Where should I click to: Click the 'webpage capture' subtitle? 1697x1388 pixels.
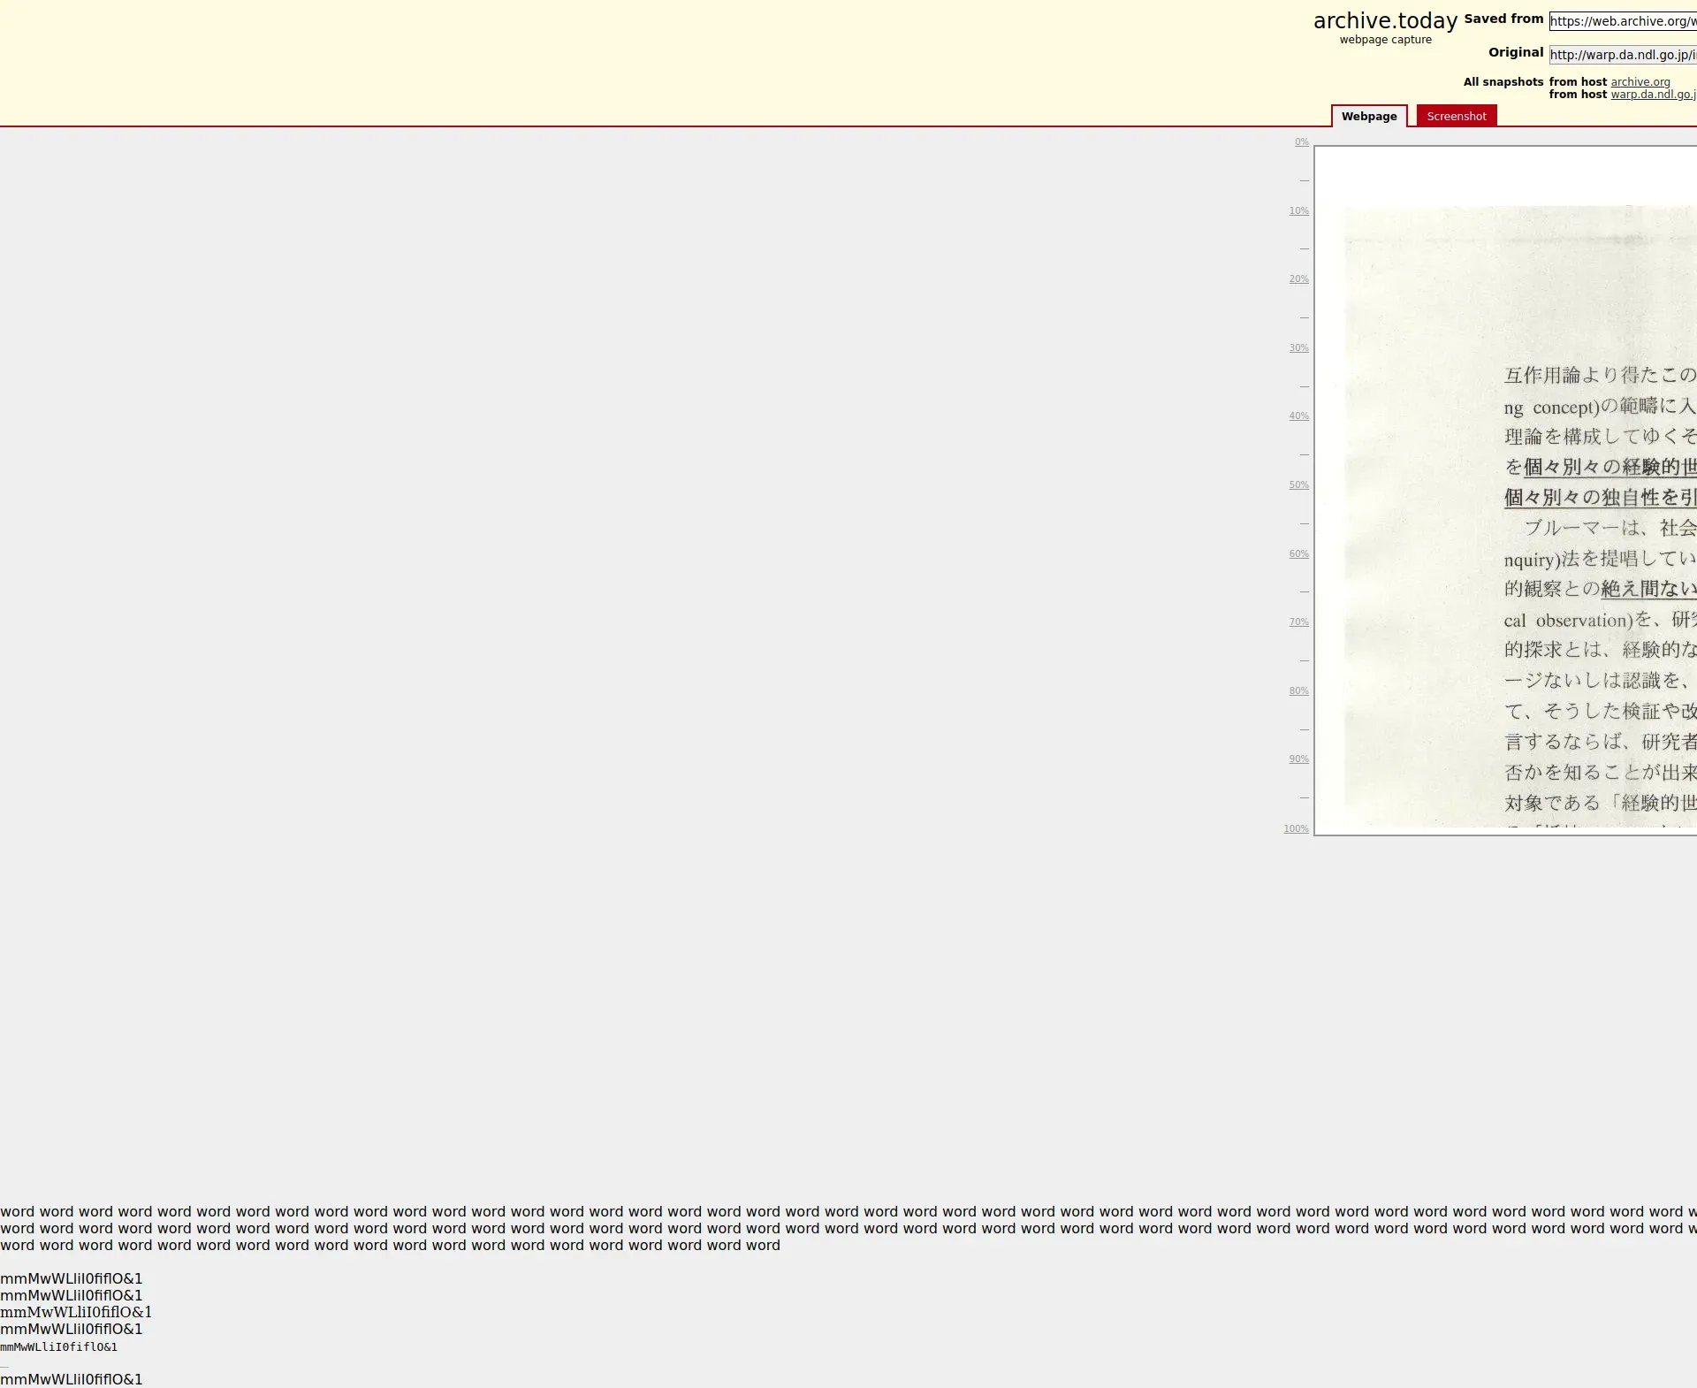1385,40
